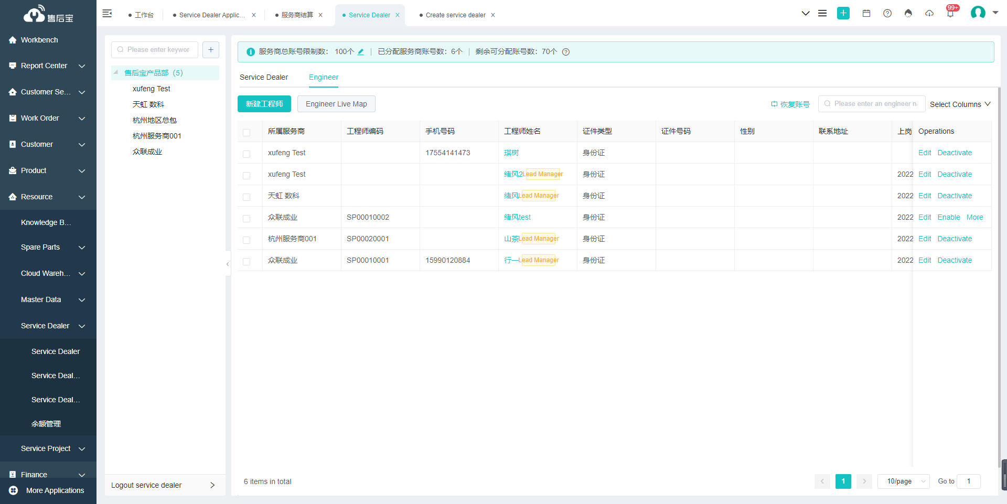Click the panel collapse handle beside the tree

[x=228, y=264]
